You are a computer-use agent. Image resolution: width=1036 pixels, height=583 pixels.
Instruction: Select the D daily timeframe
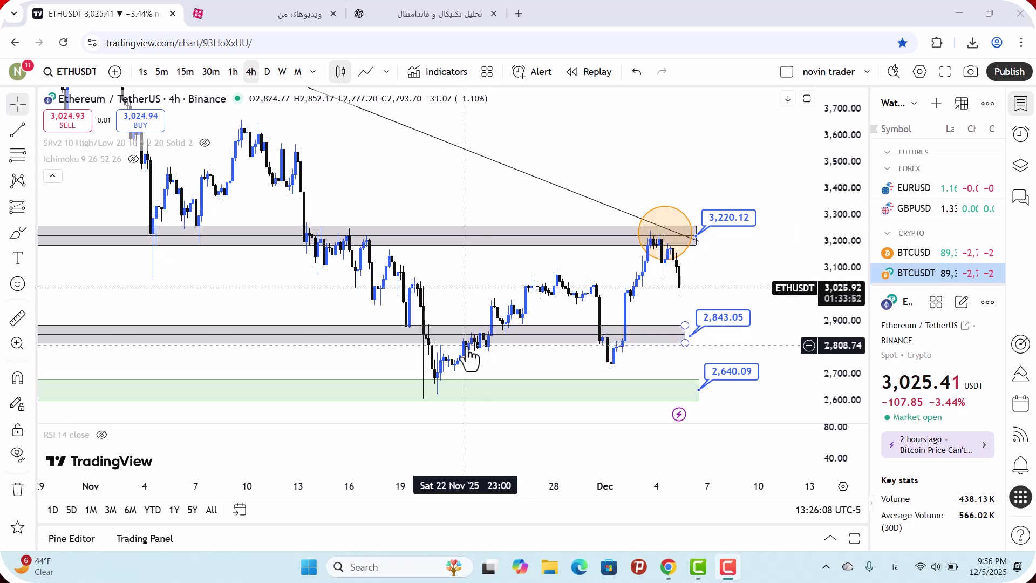[267, 72]
